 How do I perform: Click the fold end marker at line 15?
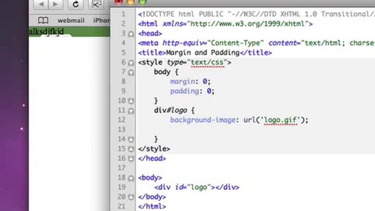[131, 149]
